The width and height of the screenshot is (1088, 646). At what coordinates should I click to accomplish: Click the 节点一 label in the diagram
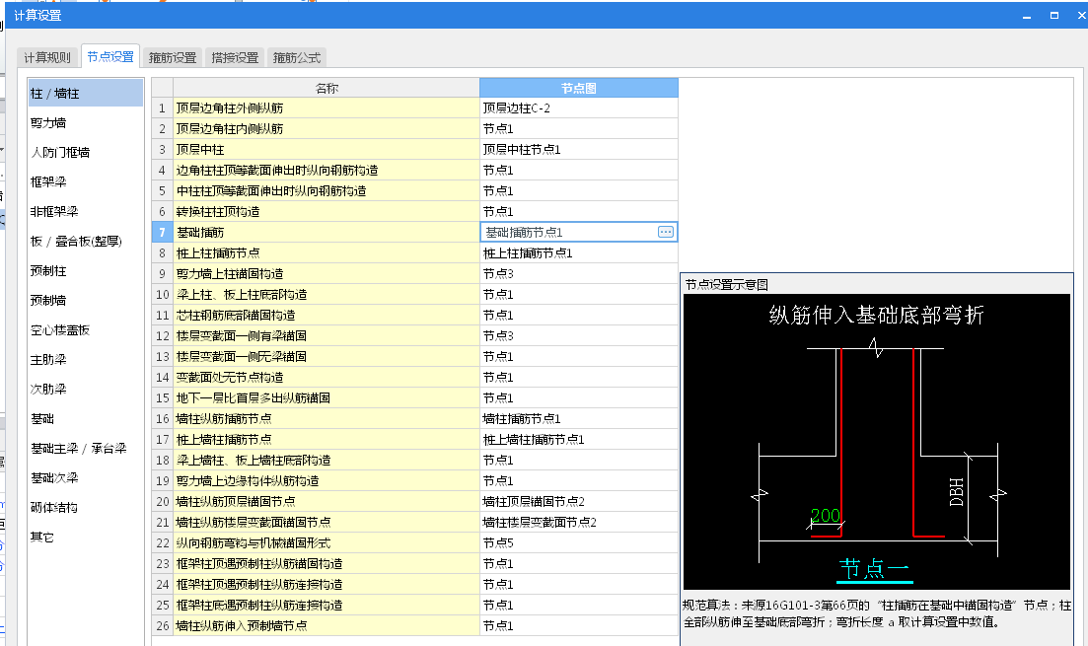coord(874,569)
